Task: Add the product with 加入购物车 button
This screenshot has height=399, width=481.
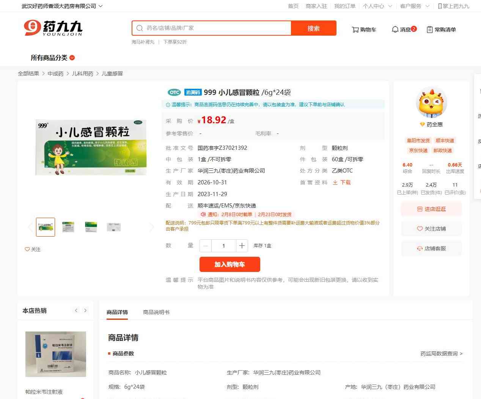Action: tap(230, 264)
